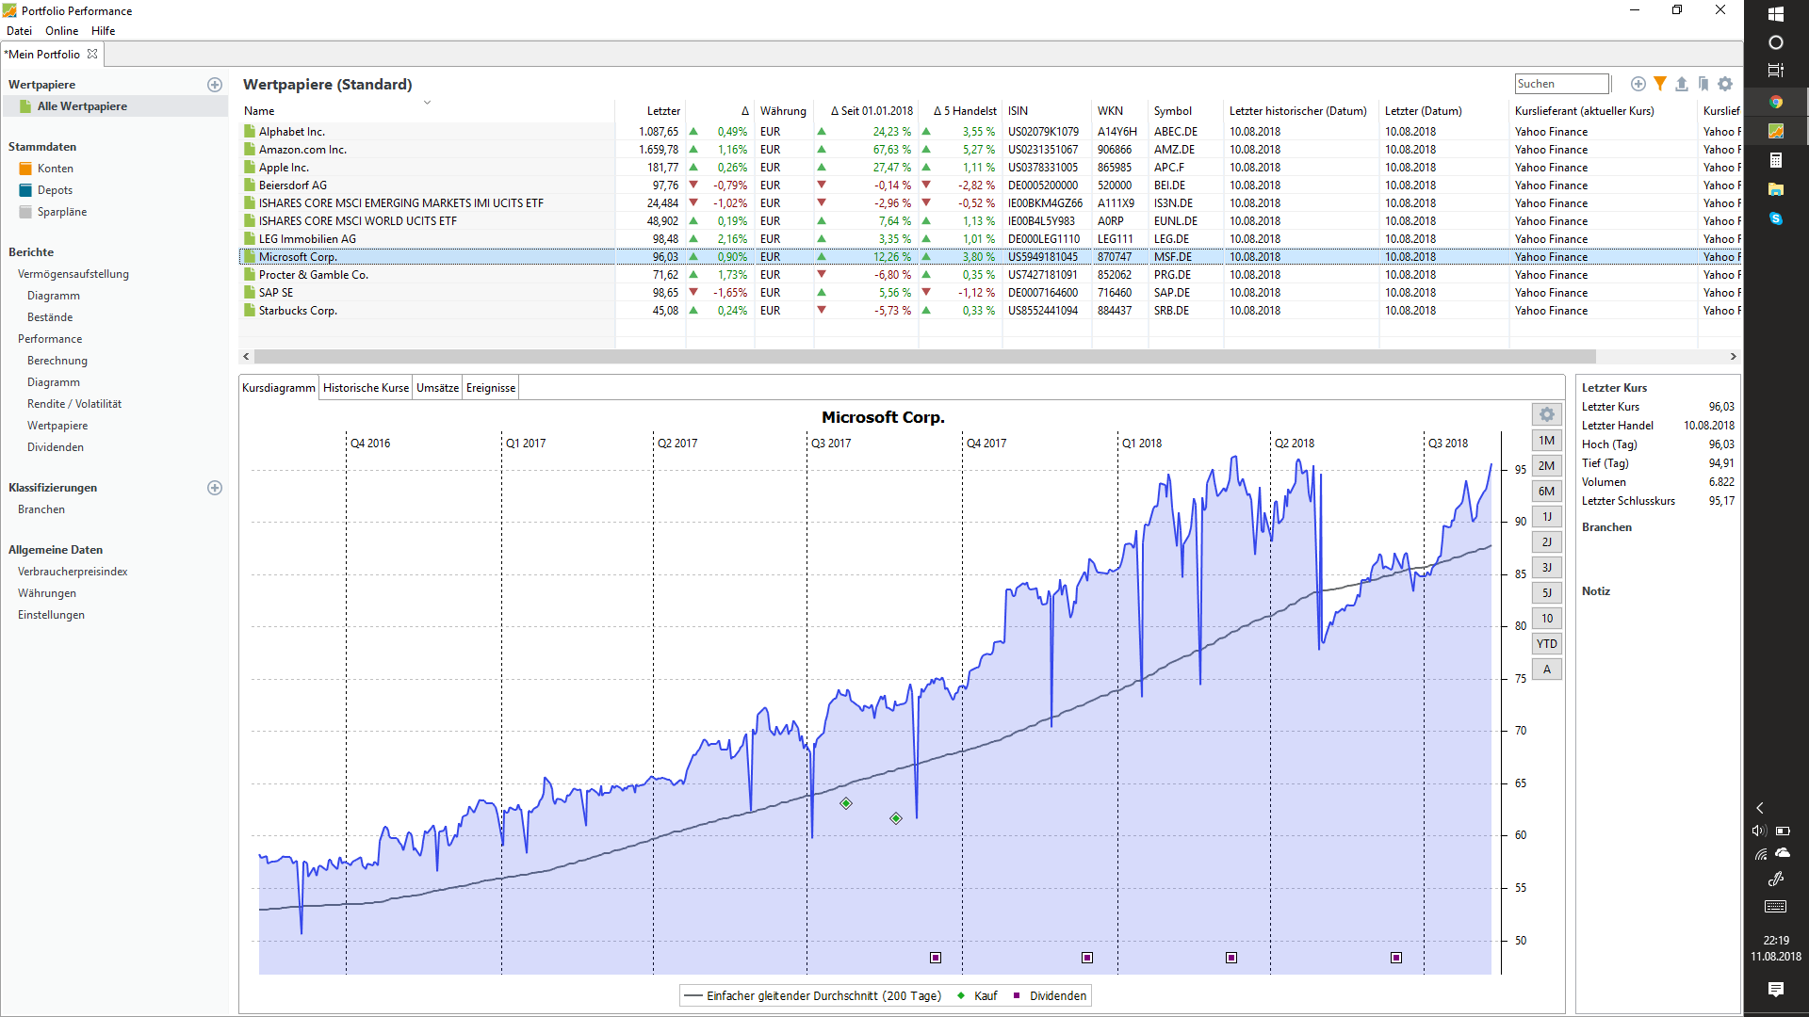1809x1017 pixels.
Task: Click the sort indicator above the Name column
Action: 427,102
